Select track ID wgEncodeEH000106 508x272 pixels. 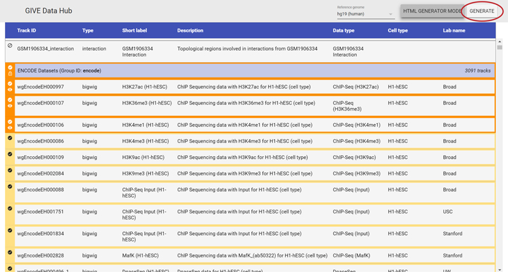point(41,125)
